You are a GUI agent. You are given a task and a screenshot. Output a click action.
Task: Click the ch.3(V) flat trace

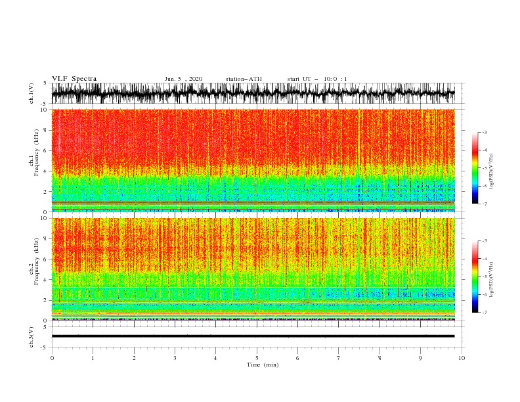(253, 336)
